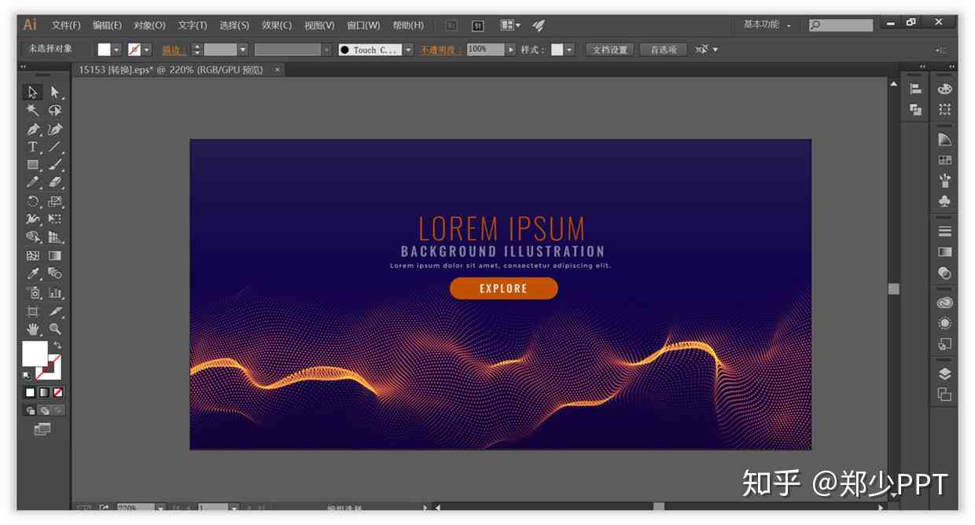Swap fill and stroke colors arrow
This screenshot has height=525, width=975.
[57, 346]
